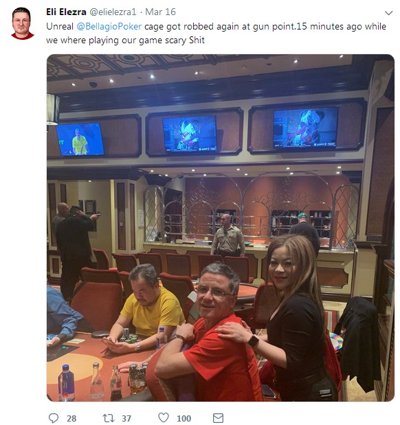
Task: Open the Mar 16 timestamp permalink
Action: [160, 12]
